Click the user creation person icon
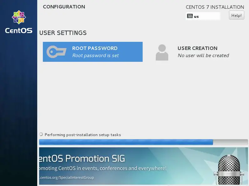The width and height of the screenshot is (249, 186). 162,52
